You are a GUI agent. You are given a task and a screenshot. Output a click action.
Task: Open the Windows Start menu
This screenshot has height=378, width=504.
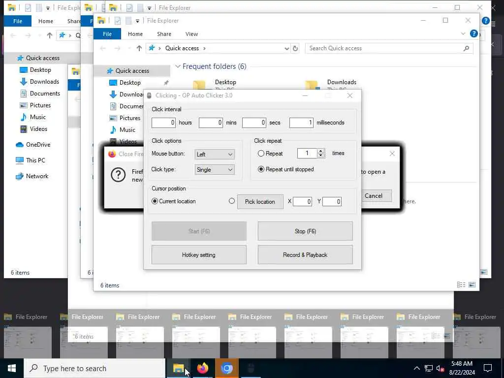12,368
